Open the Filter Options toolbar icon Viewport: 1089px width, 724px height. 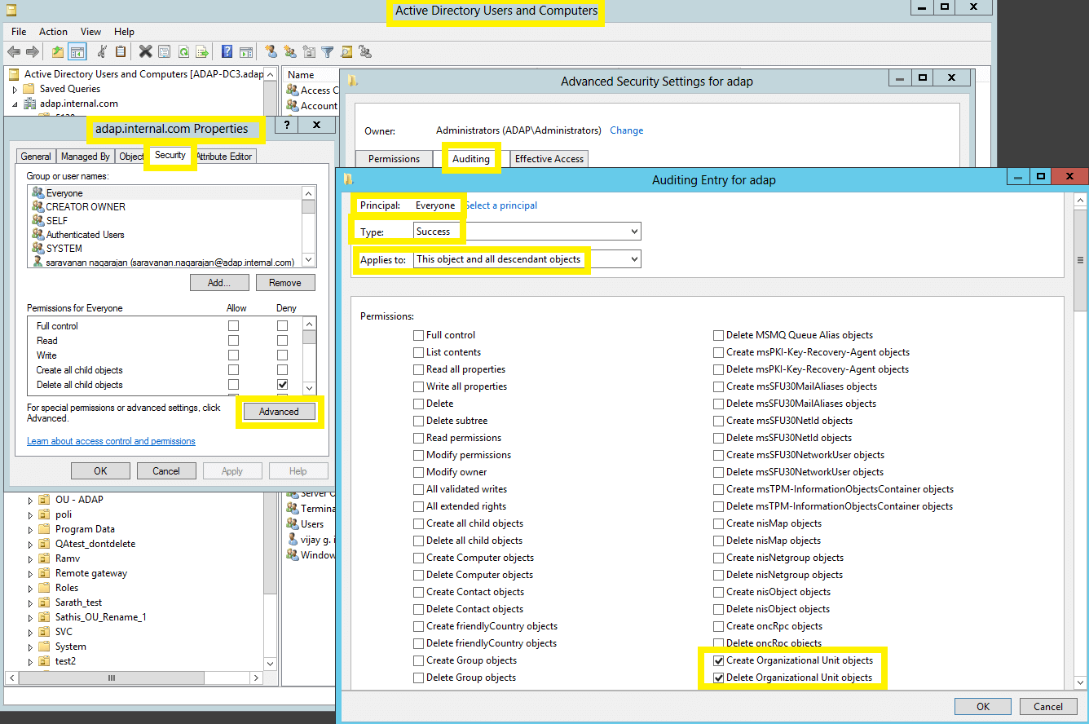(x=327, y=51)
